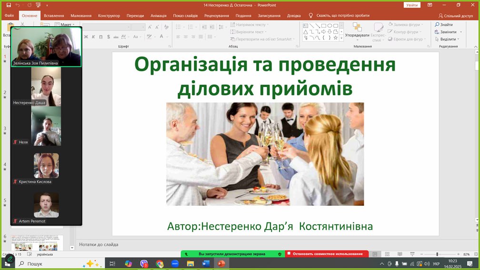
Task: Open Zoom app from the taskbar
Action: (x=175, y=263)
